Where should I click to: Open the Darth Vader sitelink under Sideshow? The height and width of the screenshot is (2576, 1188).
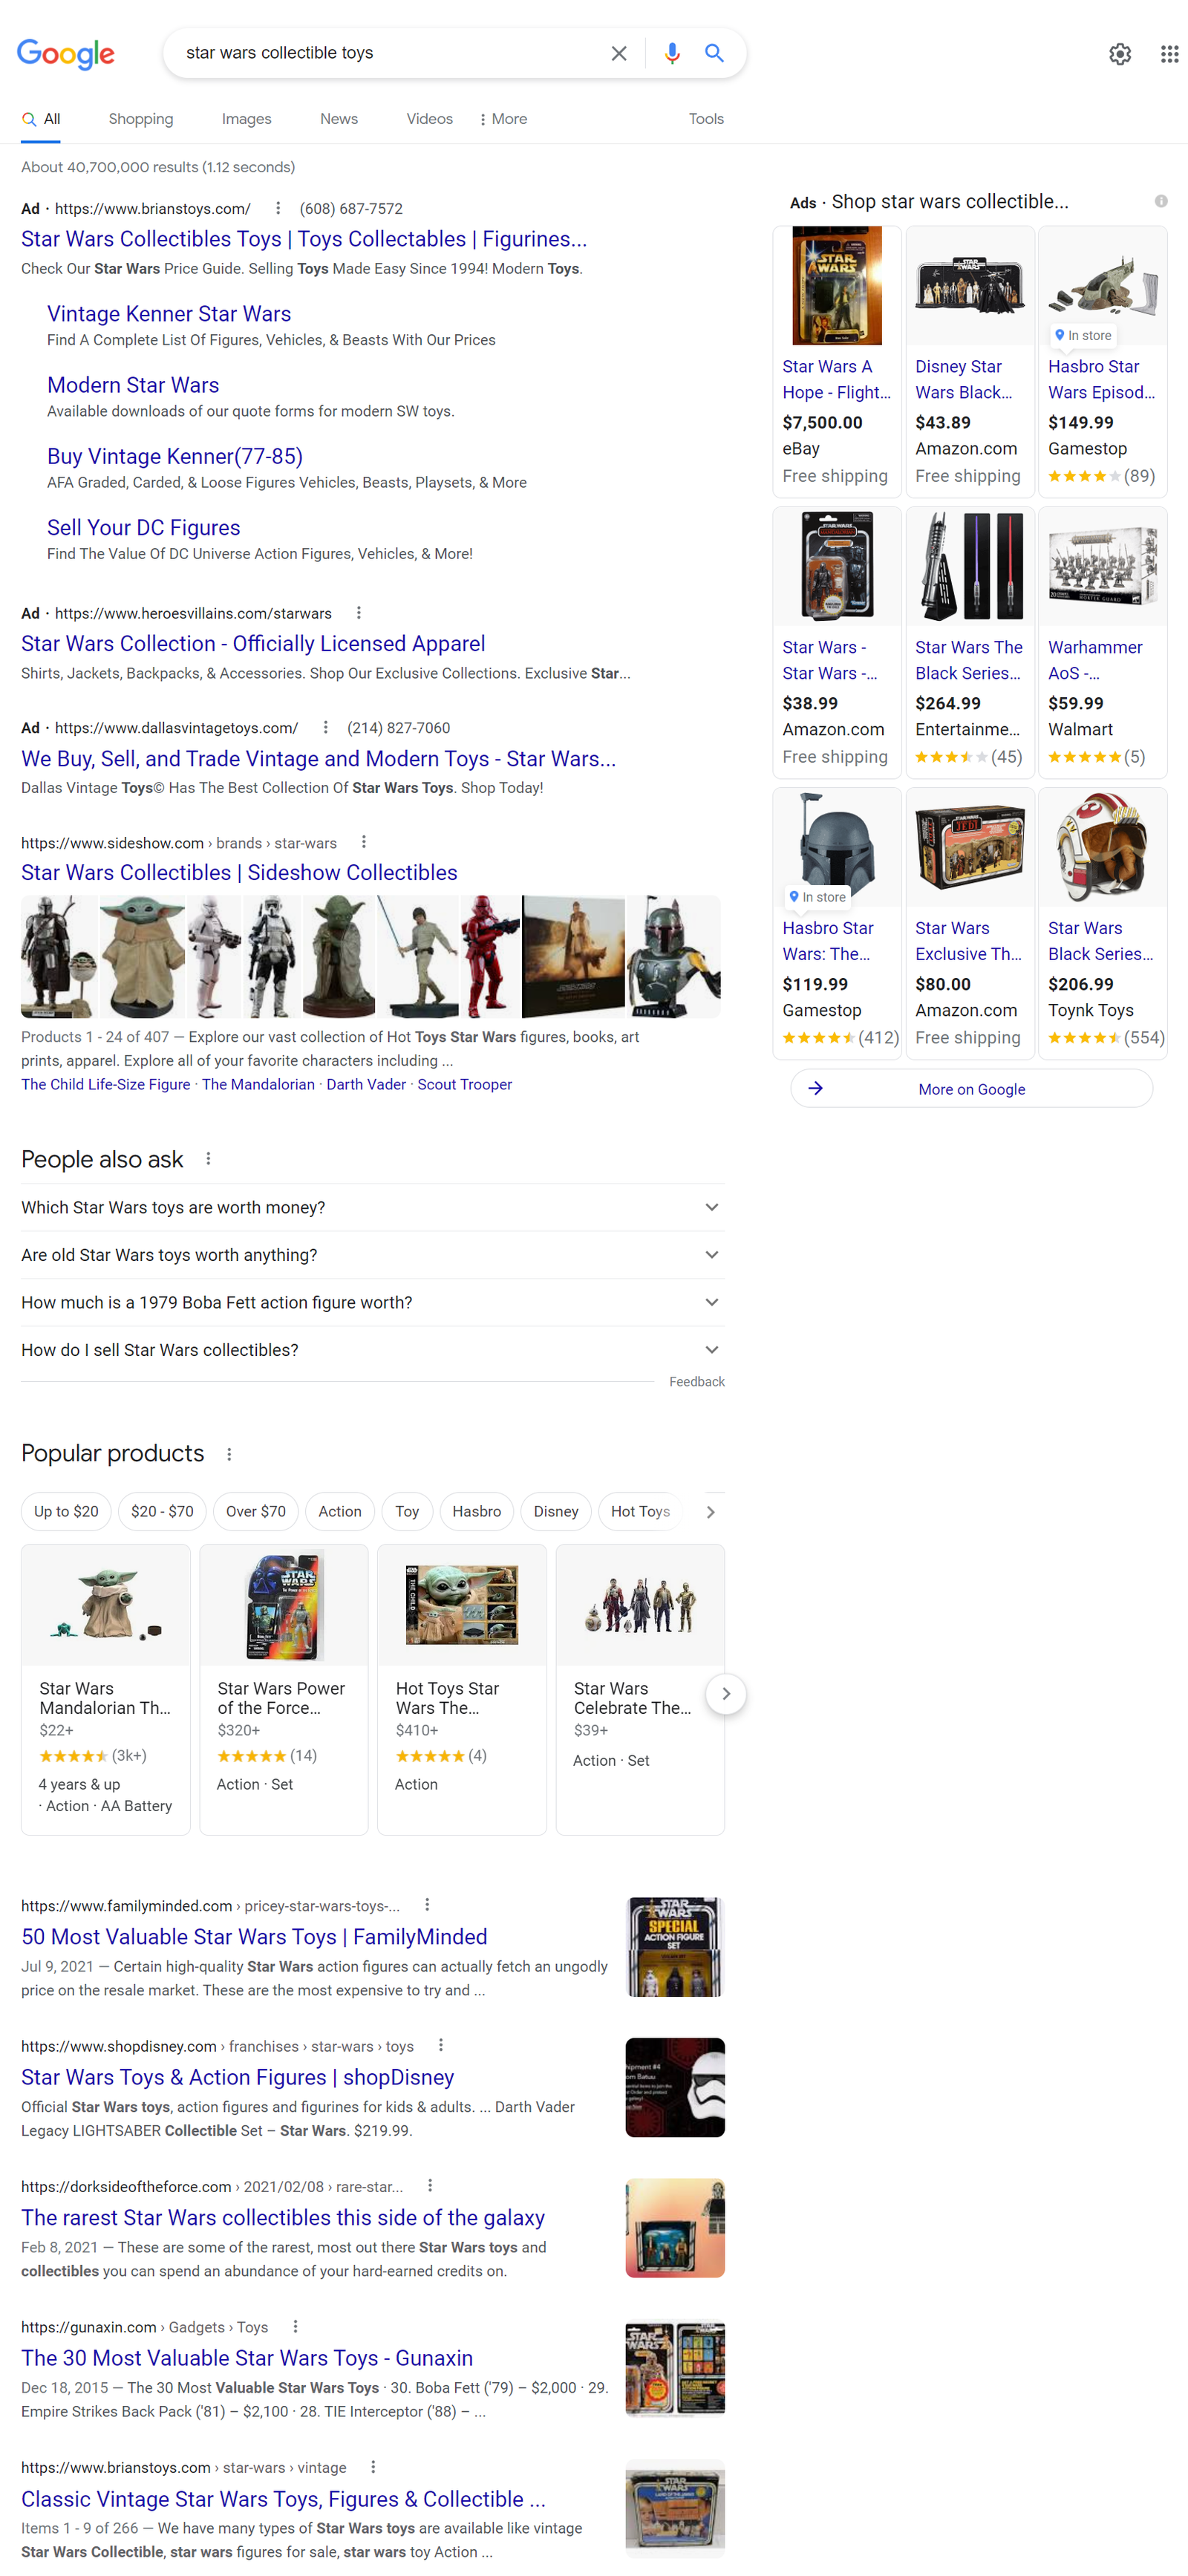(x=366, y=1084)
